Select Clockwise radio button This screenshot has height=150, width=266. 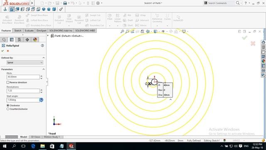pyautogui.click(x=8, y=105)
